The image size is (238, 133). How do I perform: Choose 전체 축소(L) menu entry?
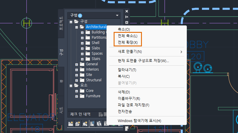tap(128, 36)
